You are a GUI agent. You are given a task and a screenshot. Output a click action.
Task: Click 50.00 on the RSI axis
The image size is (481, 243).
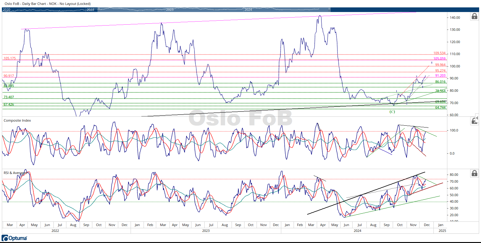454,195
